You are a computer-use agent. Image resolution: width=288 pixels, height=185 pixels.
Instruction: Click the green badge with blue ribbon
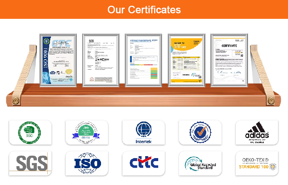click(x=86, y=132)
